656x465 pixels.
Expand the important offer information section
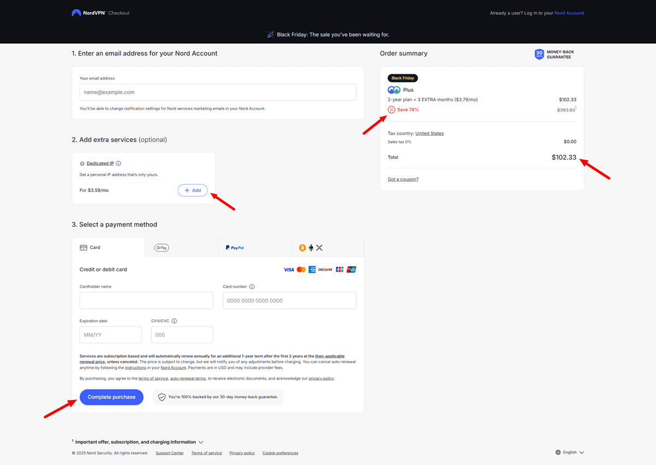(x=201, y=441)
